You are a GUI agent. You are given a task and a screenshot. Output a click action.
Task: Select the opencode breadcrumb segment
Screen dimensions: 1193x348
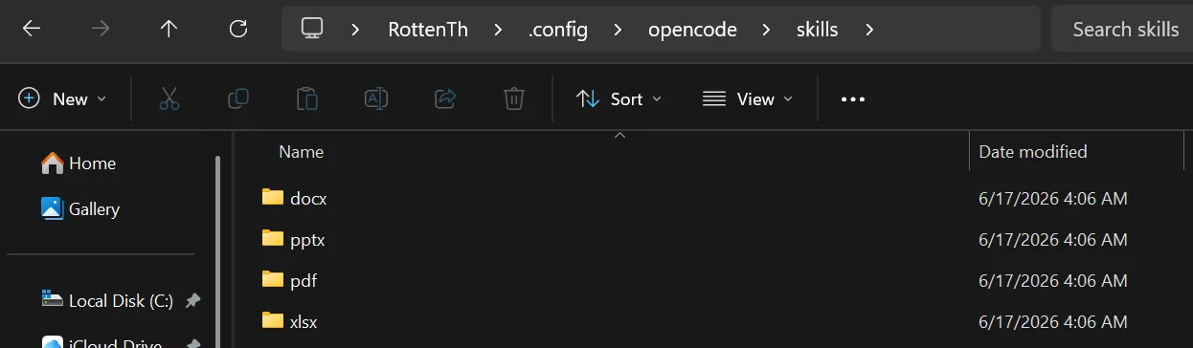[x=692, y=30]
